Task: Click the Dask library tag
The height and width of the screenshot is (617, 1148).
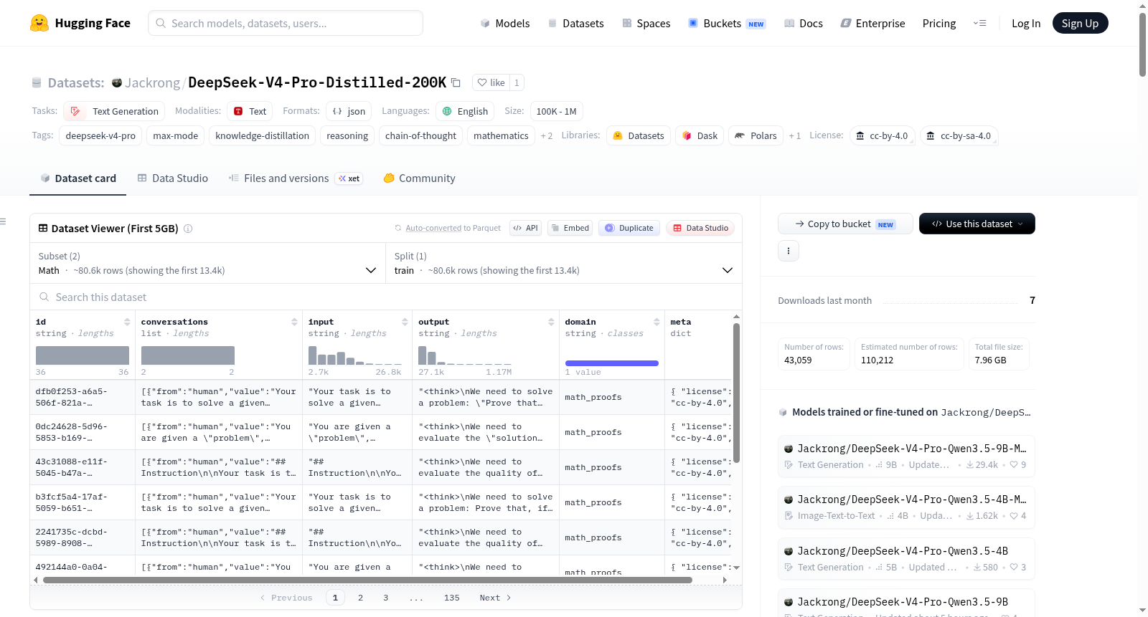Action: (700, 135)
